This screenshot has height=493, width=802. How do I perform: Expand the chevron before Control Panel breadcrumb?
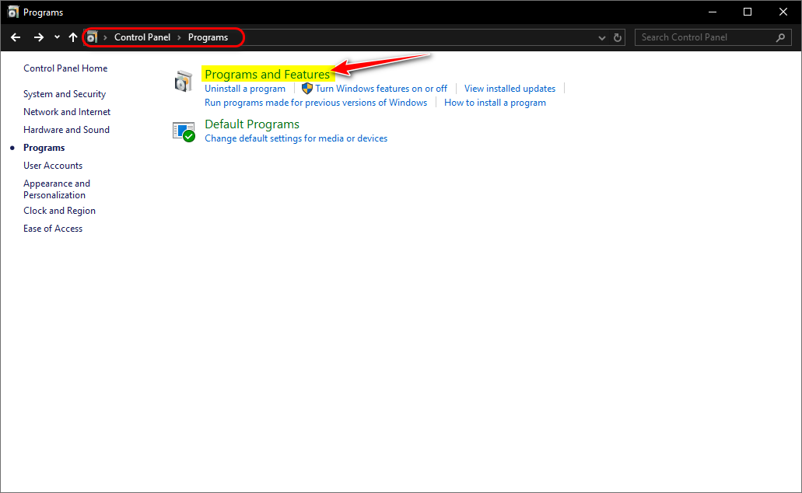click(105, 37)
